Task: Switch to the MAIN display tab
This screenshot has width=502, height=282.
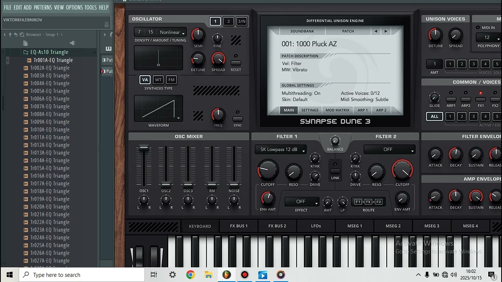Action: coord(289,110)
